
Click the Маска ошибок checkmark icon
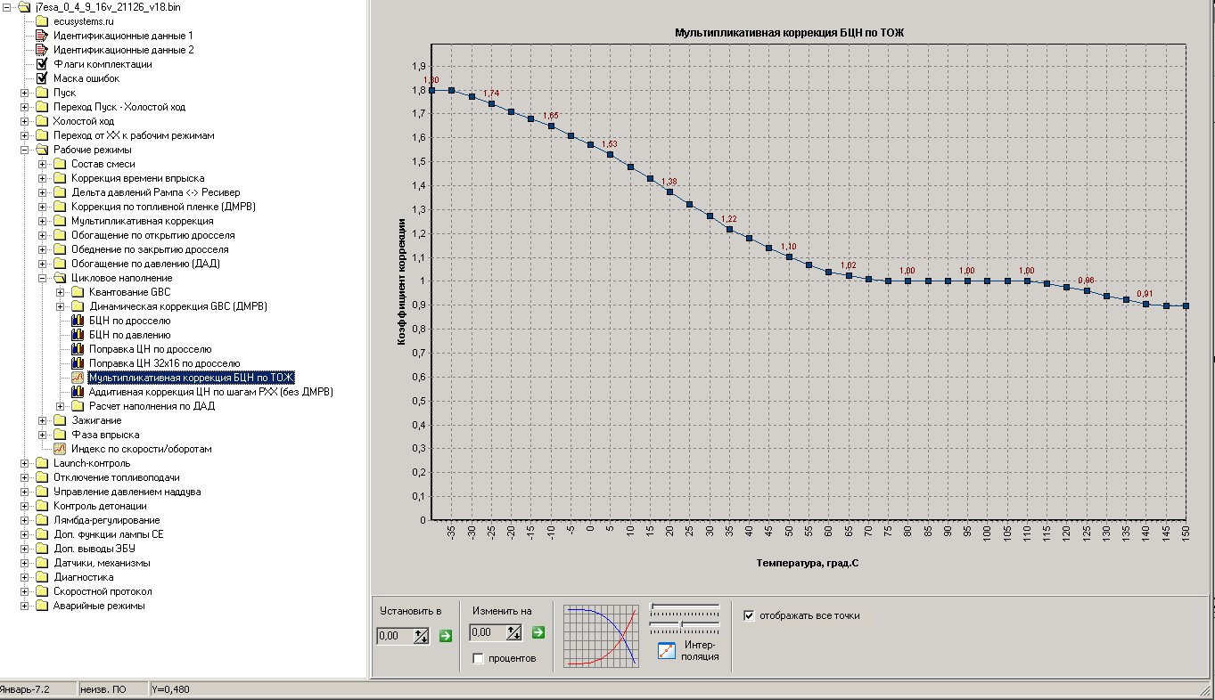41,78
